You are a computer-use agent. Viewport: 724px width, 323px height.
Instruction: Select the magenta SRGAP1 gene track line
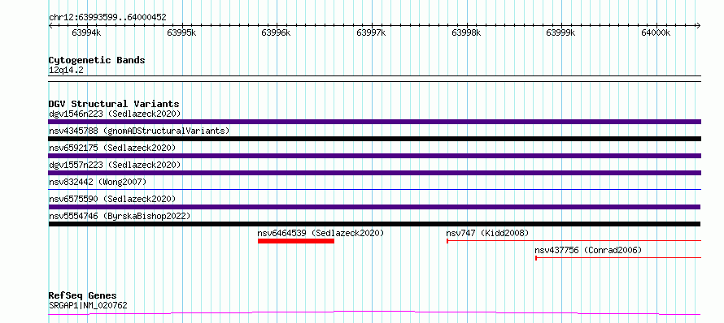pos(374,313)
